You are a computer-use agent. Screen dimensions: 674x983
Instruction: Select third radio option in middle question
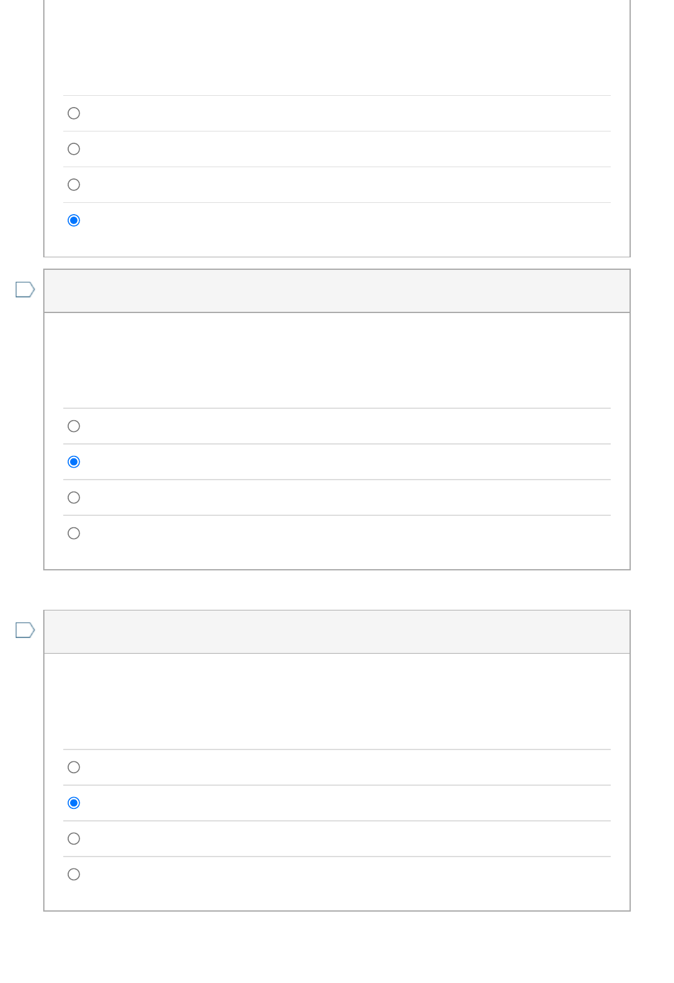[x=74, y=498]
